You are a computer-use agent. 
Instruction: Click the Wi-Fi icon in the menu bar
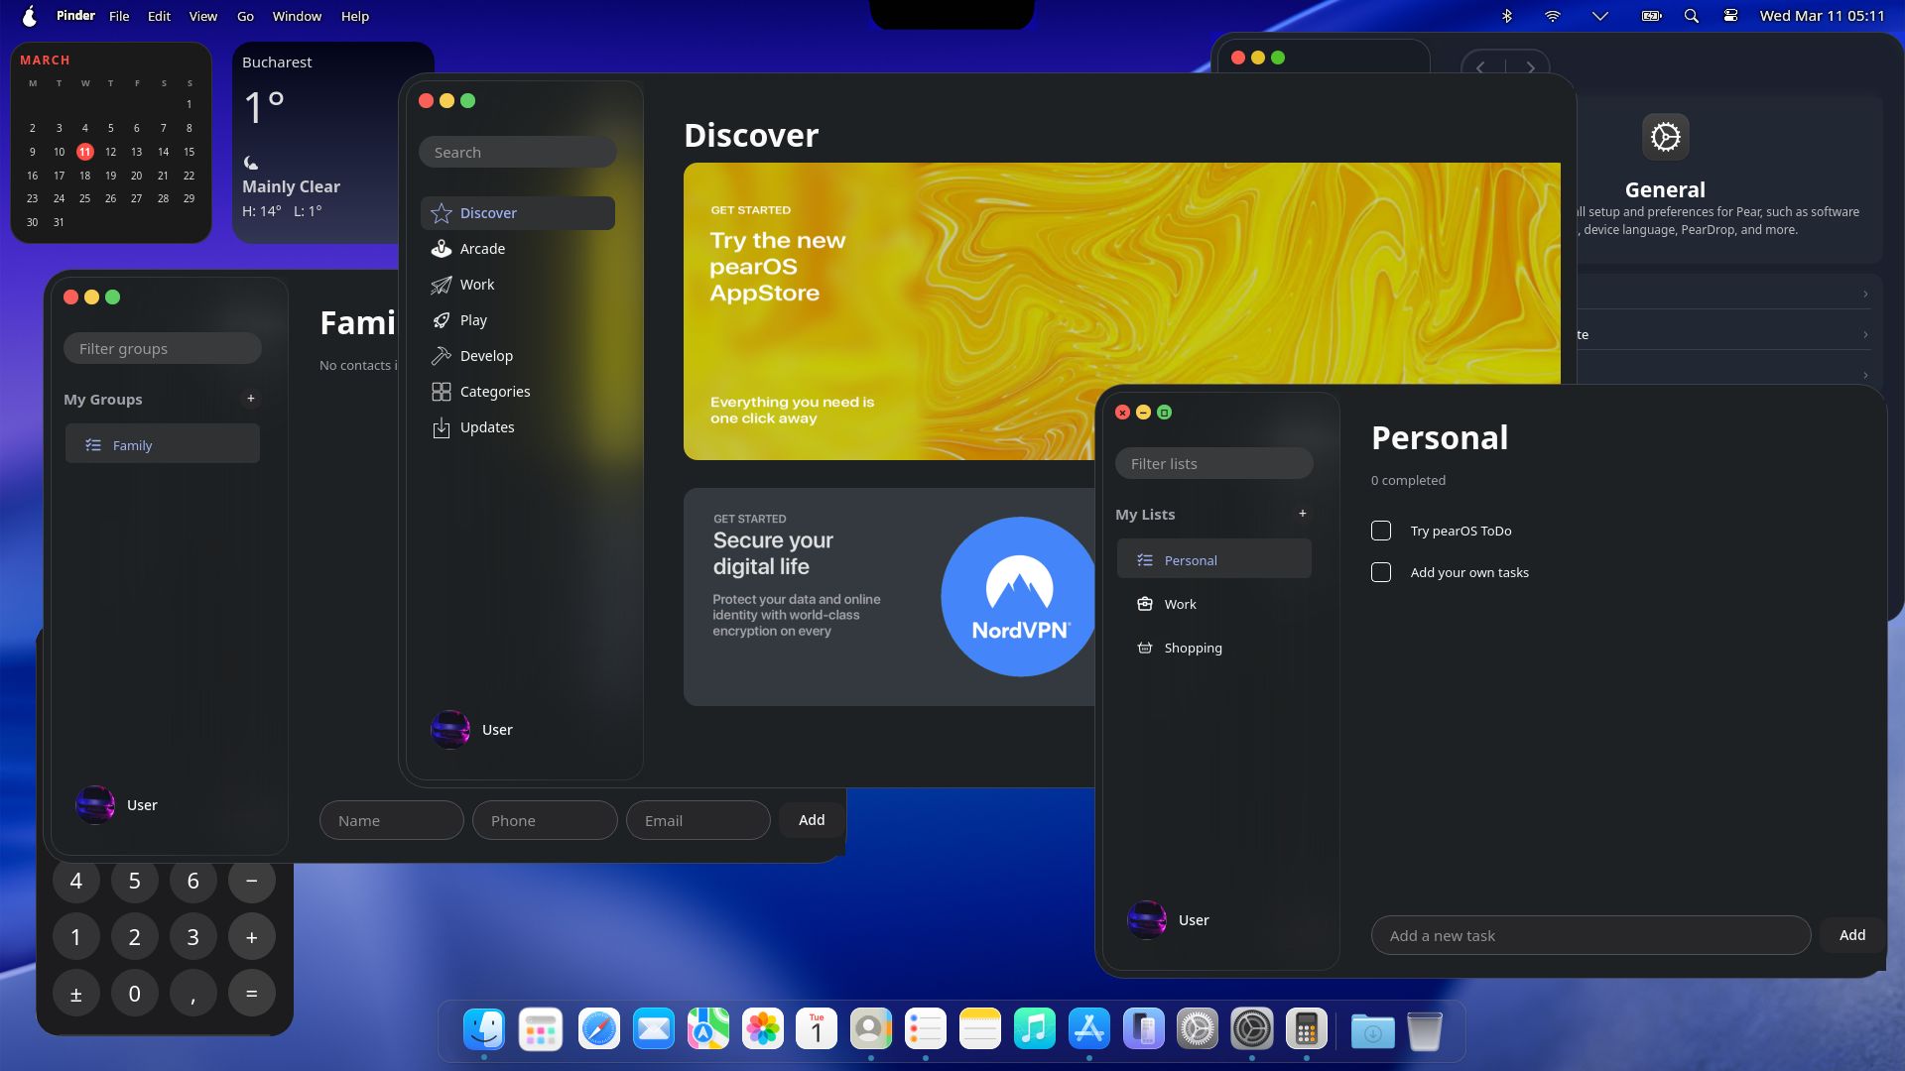point(1553,16)
